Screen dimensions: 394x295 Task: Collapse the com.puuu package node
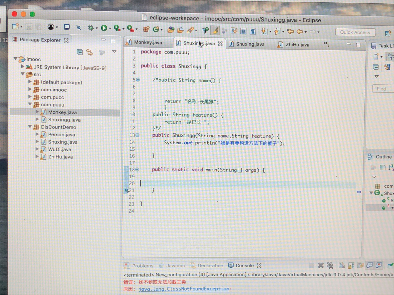30,105
